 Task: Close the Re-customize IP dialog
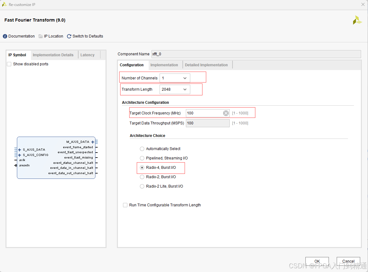pos(363,4)
